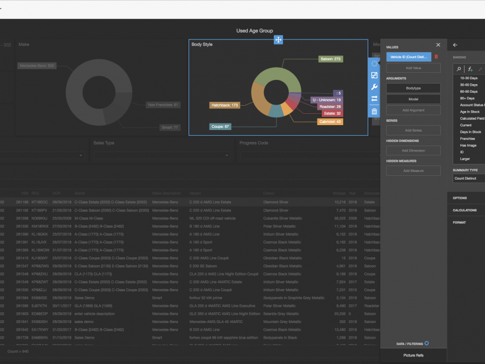Open the chart settings gear icon

(374, 63)
